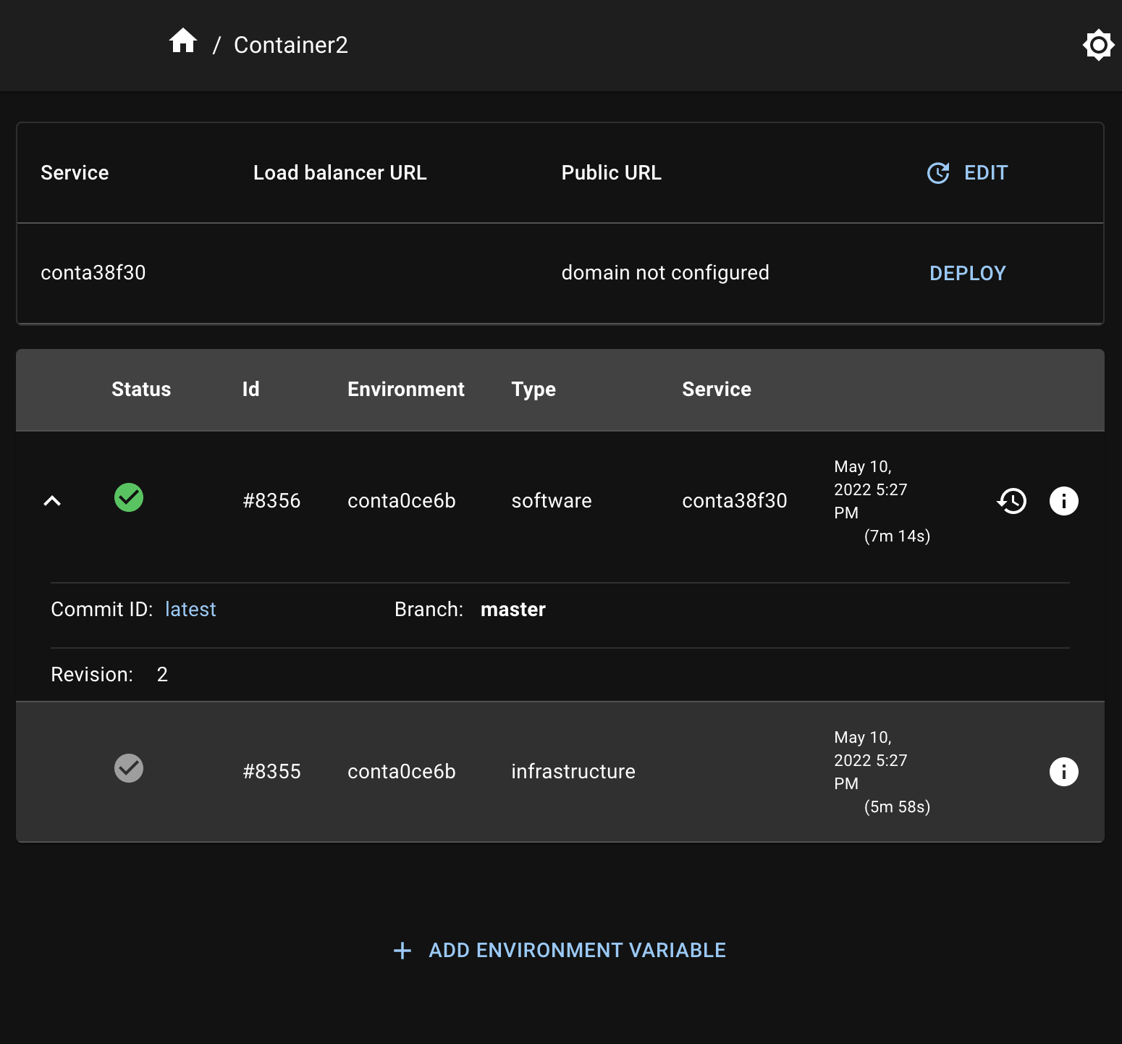Click the EDIT button
Viewport: 1122px width, 1044px height.
coord(967,173)
